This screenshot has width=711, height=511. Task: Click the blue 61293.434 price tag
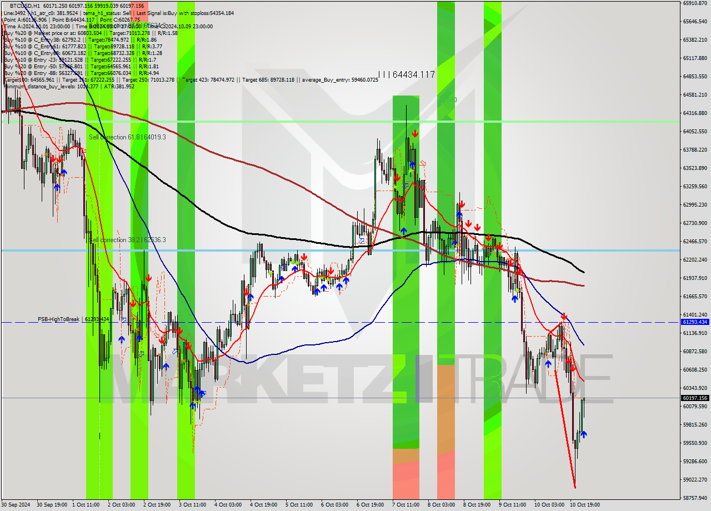click(x=695, y=322)
